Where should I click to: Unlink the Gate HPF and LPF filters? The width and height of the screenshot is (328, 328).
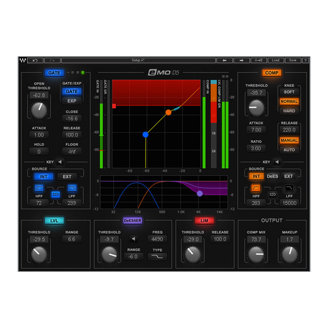click(x=56, y=194)
